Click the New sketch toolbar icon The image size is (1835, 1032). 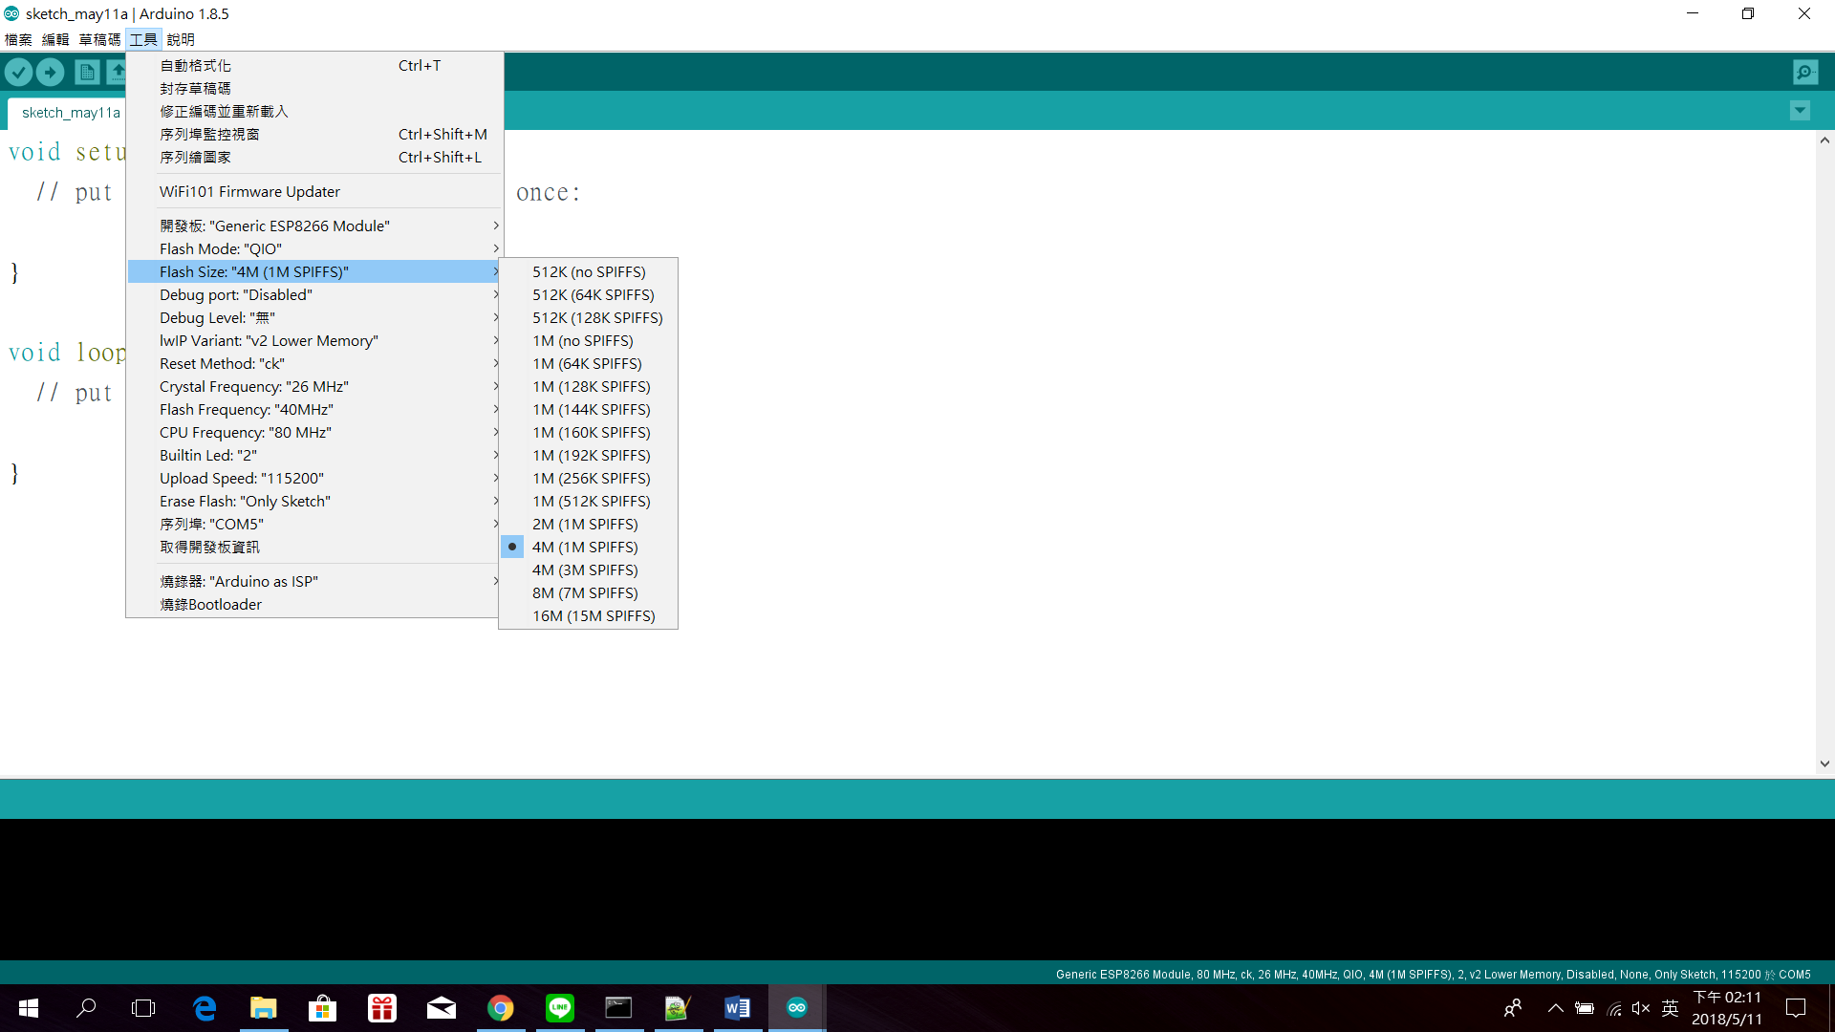coord(87,72)
